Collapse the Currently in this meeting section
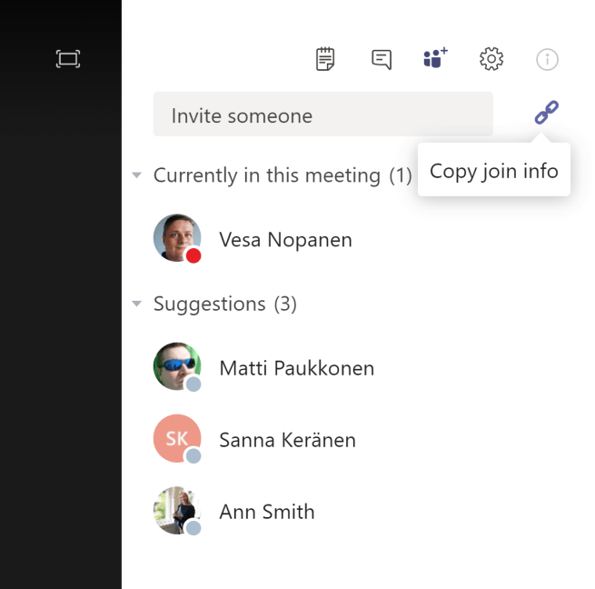The image size is (595, 589). pos(137,175)
